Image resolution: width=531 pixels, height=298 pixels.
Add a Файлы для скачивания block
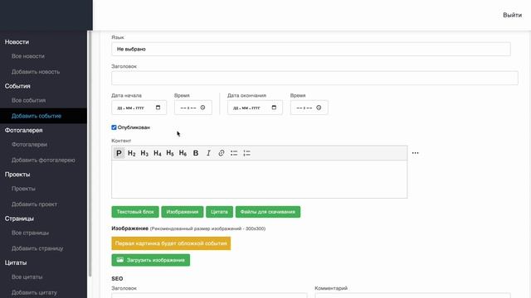pyautogui.click(x=268, y=212)
